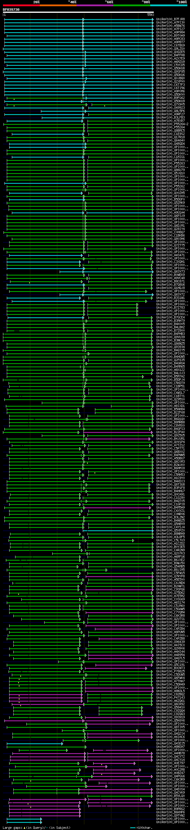Open the hit UniRef100_A9P984
190x830 pixels.
170,32
